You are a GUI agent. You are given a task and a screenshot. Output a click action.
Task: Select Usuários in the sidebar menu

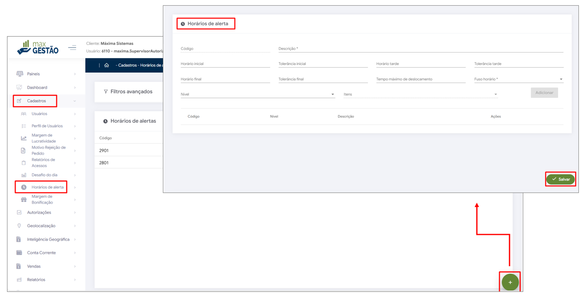tap(39, 114)
